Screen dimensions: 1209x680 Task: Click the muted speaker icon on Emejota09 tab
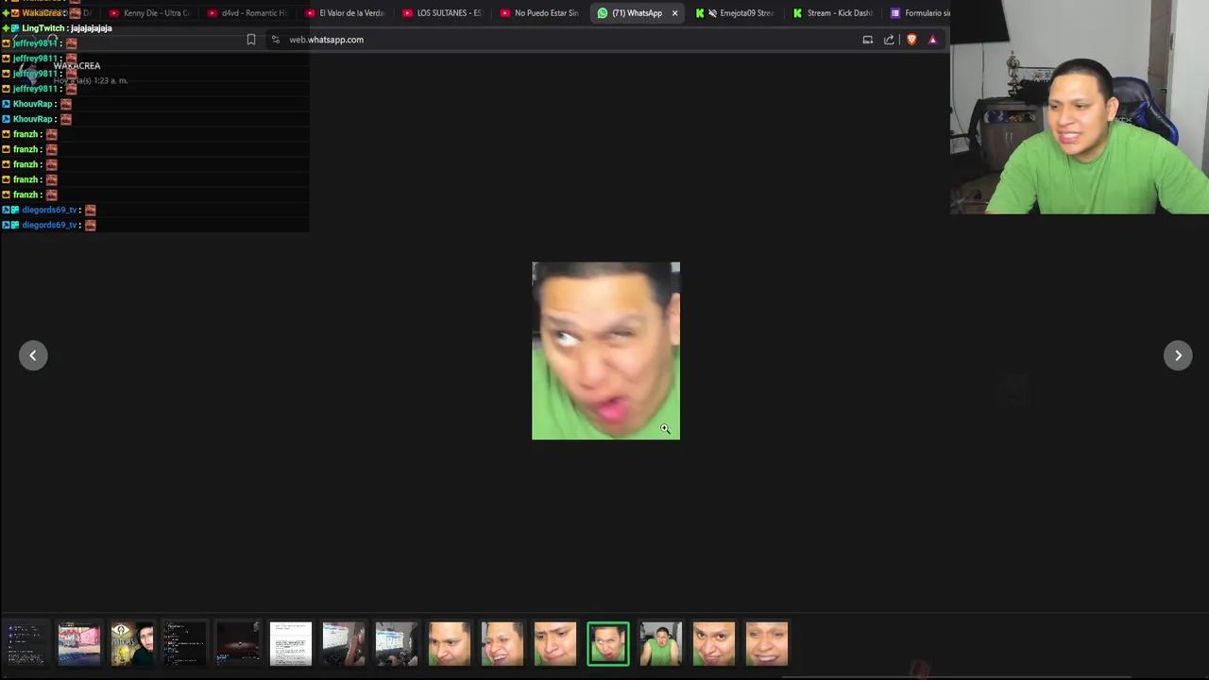(x=712, y=13)
